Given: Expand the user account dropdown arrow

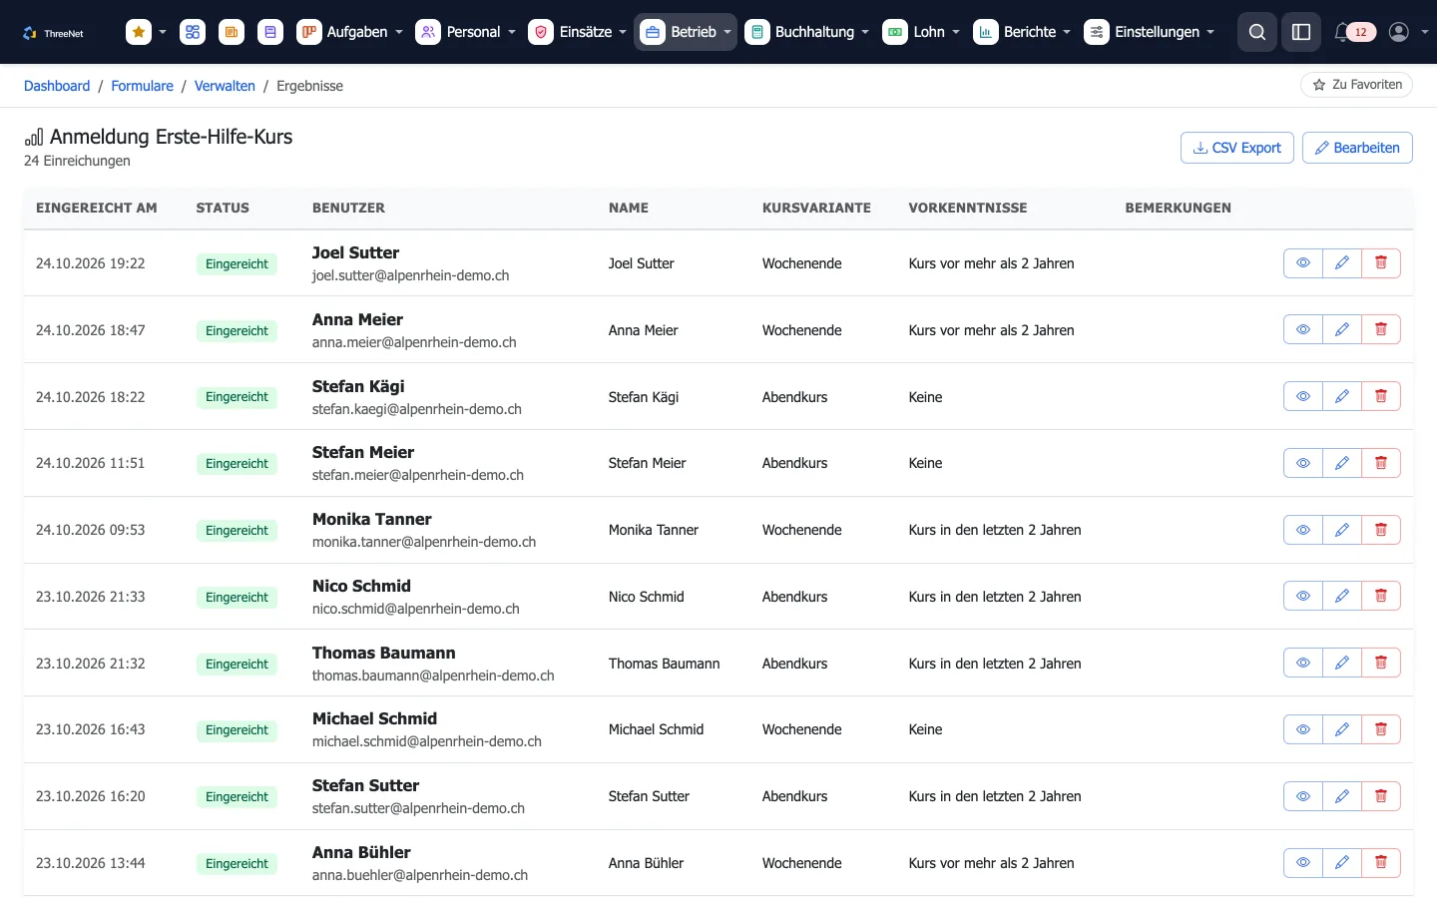Looking at the screenshot, I should 1424,32.
